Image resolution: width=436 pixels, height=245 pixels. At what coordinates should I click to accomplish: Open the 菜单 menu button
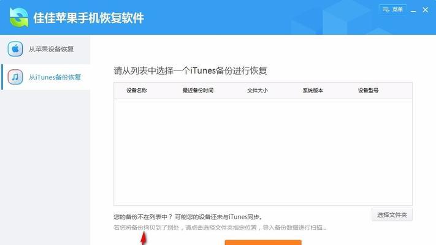point(392,9)
